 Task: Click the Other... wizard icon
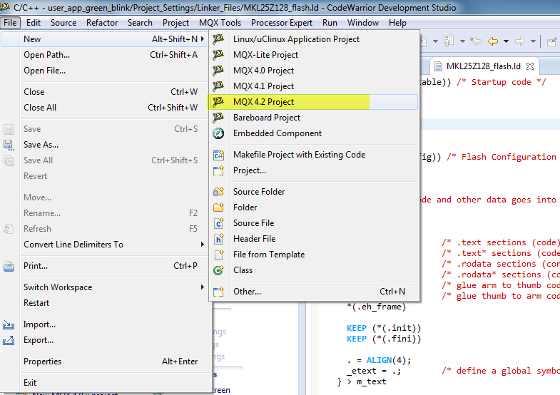coord(218,292)
